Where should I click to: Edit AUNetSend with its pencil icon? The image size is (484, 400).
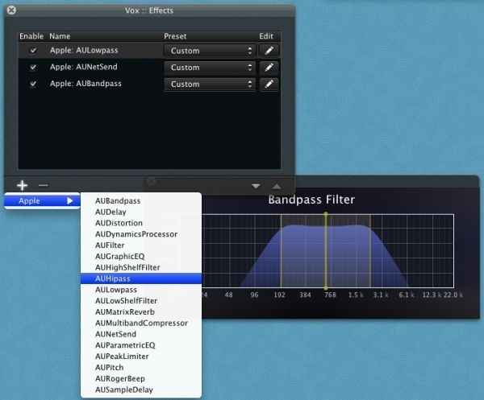(x=269, y=67)
